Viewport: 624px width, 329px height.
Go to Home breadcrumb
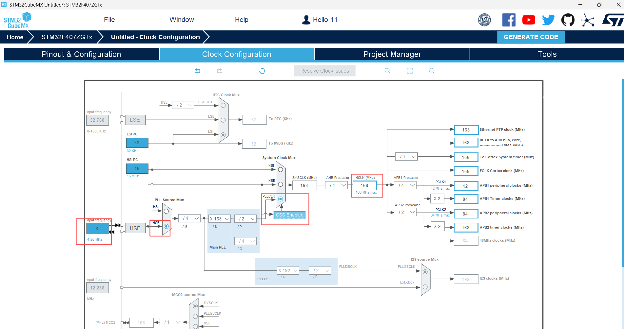(15, 37)
